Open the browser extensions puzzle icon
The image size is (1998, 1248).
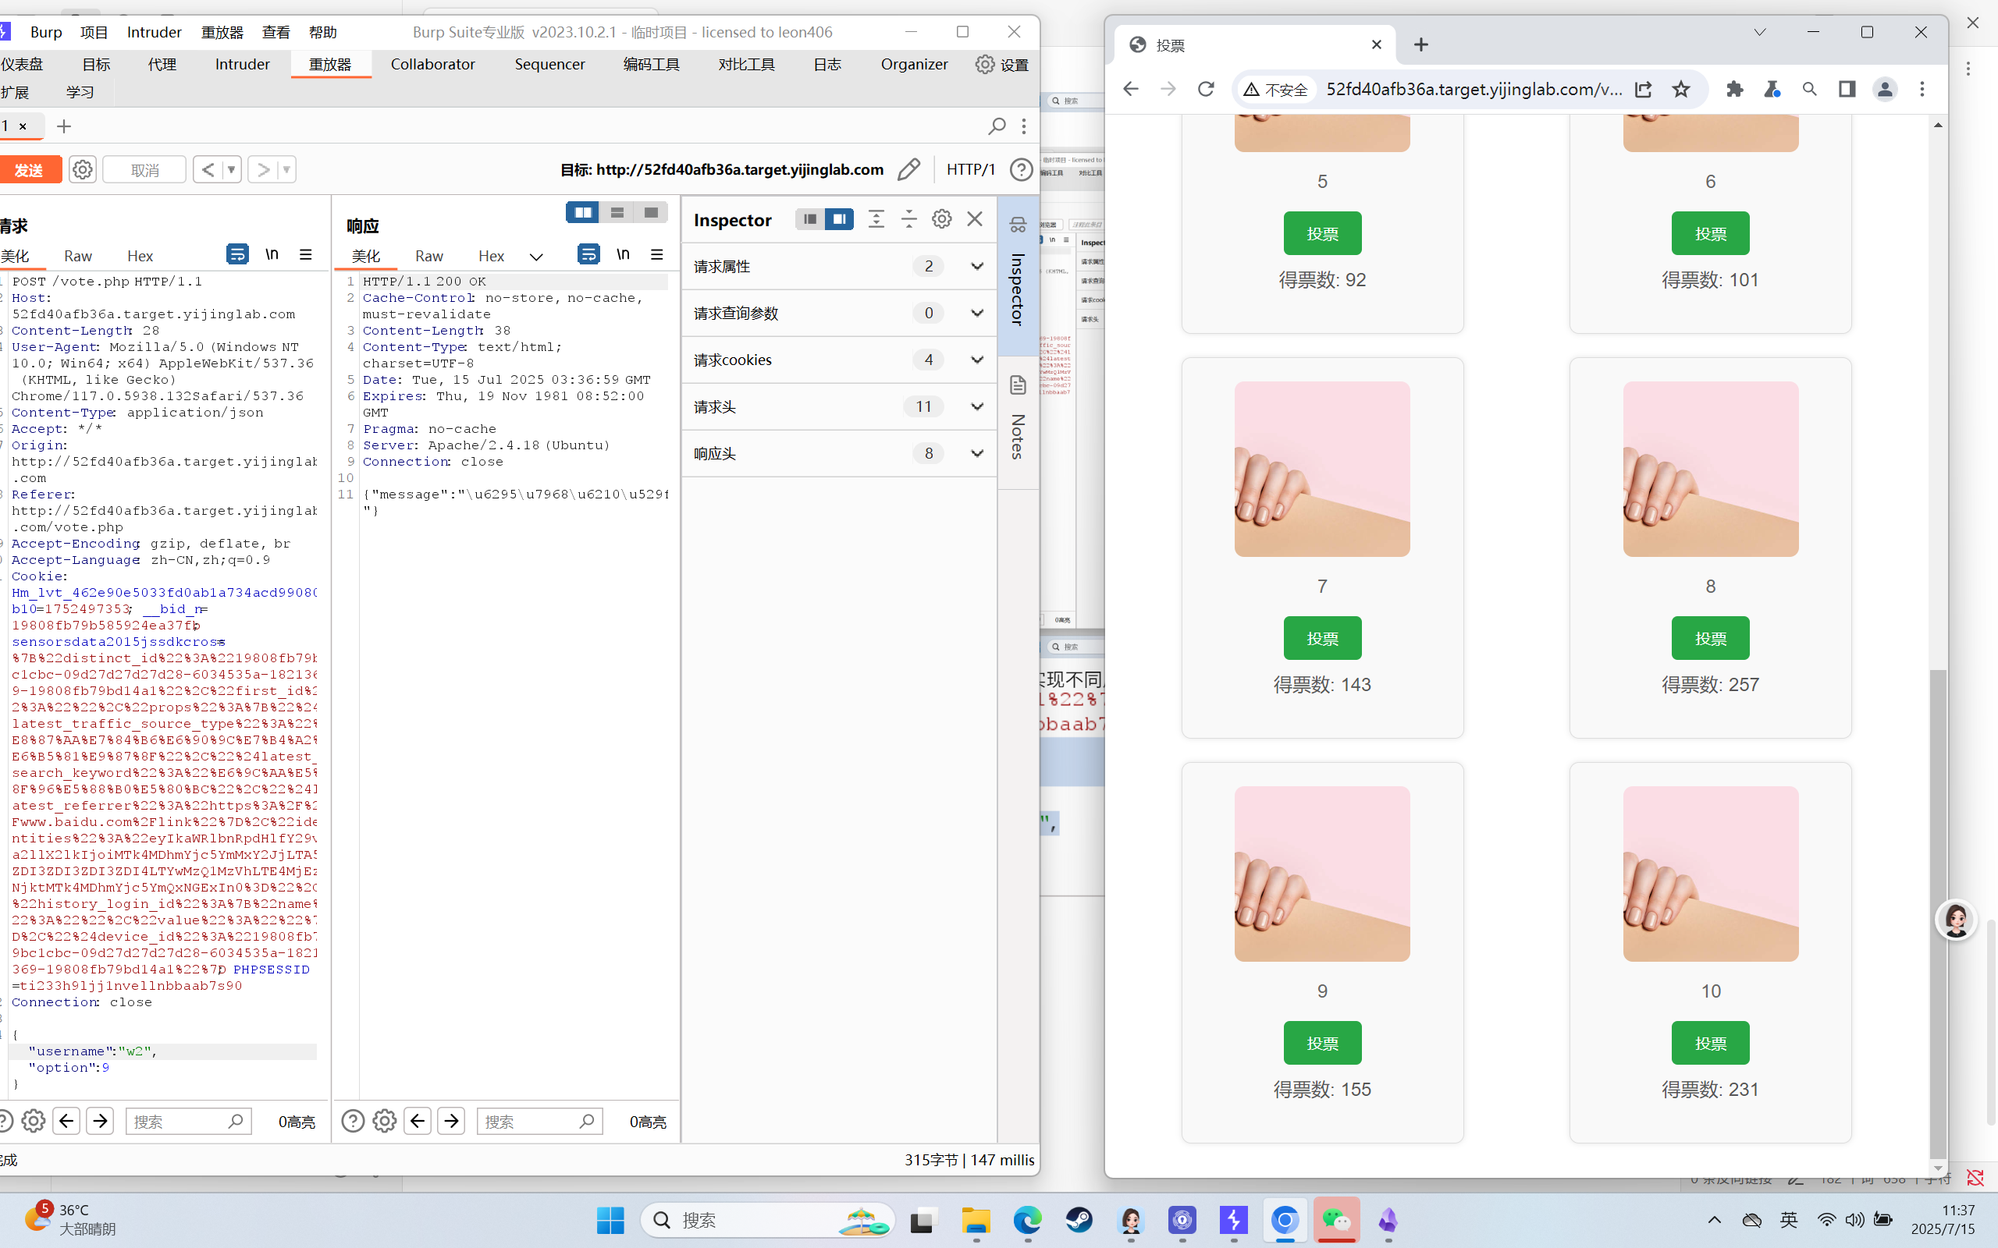1733,89
